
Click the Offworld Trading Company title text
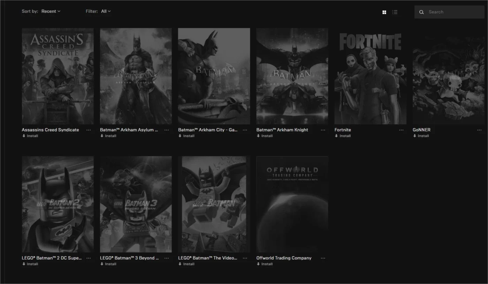(x=284, y=258)
